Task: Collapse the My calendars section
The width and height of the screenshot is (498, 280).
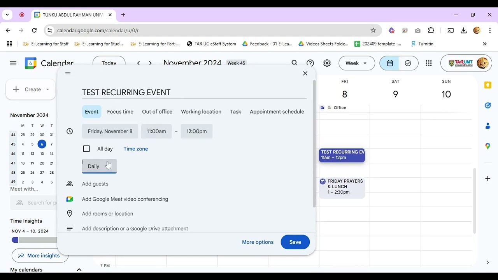Action: [79, 269]
